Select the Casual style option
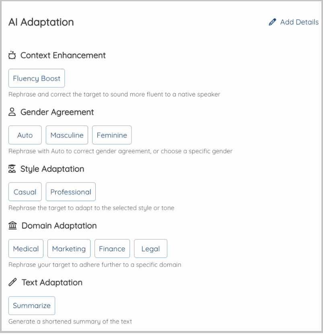 (x=25, y=192)
